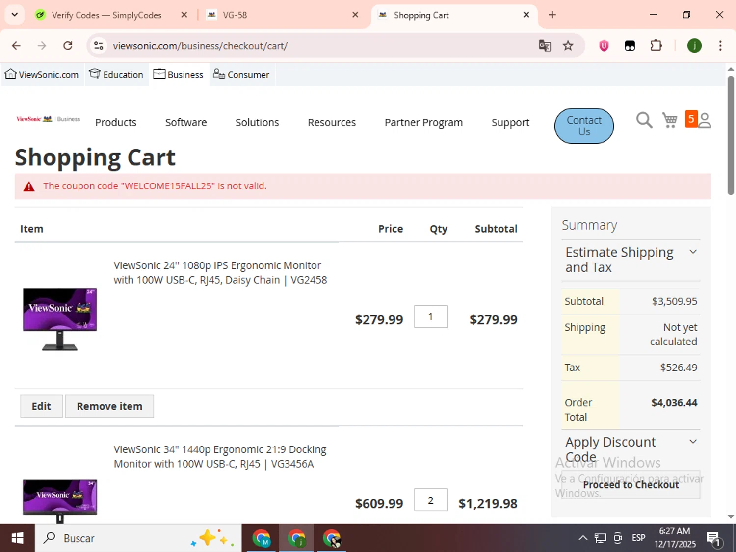Open the Extensions puzzle icon
The height and width of the screenshot is (552, 736).
[x=656, y=46]
